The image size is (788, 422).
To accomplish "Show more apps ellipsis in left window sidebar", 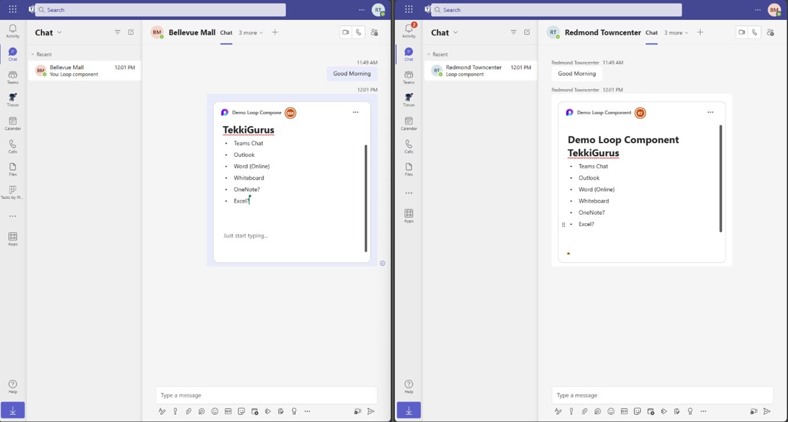I will pyautogui.click(x=13, y=216).
